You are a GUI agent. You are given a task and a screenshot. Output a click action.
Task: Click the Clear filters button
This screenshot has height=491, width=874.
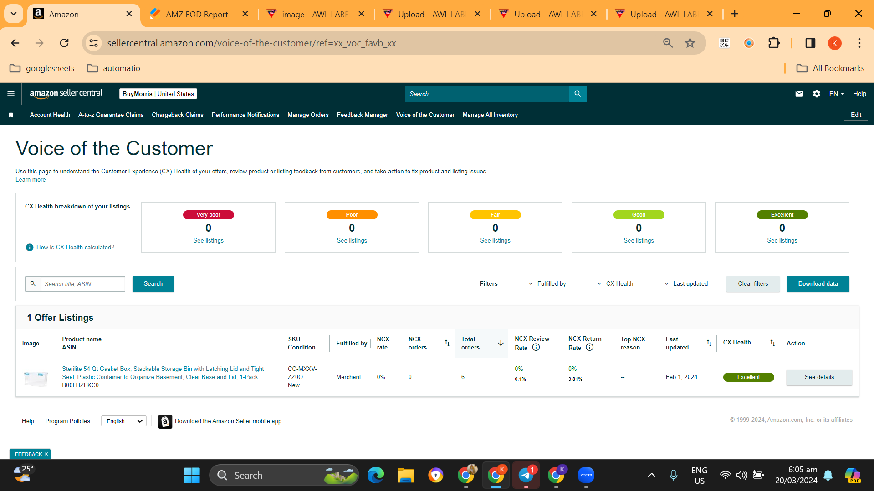[753, 284]
